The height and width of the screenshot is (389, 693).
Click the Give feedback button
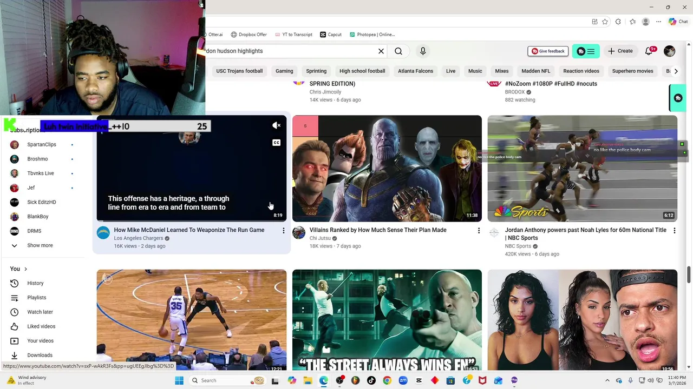pyautogui.click(x=548, y=51)
